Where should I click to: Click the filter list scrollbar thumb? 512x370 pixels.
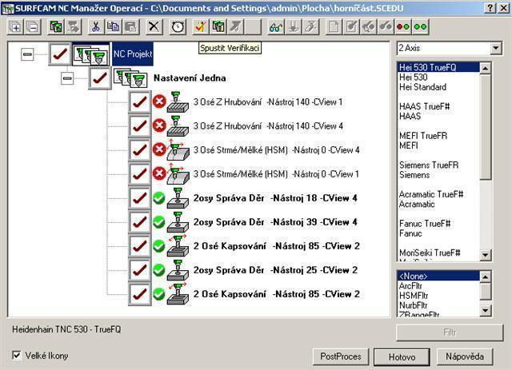[486, 292]
